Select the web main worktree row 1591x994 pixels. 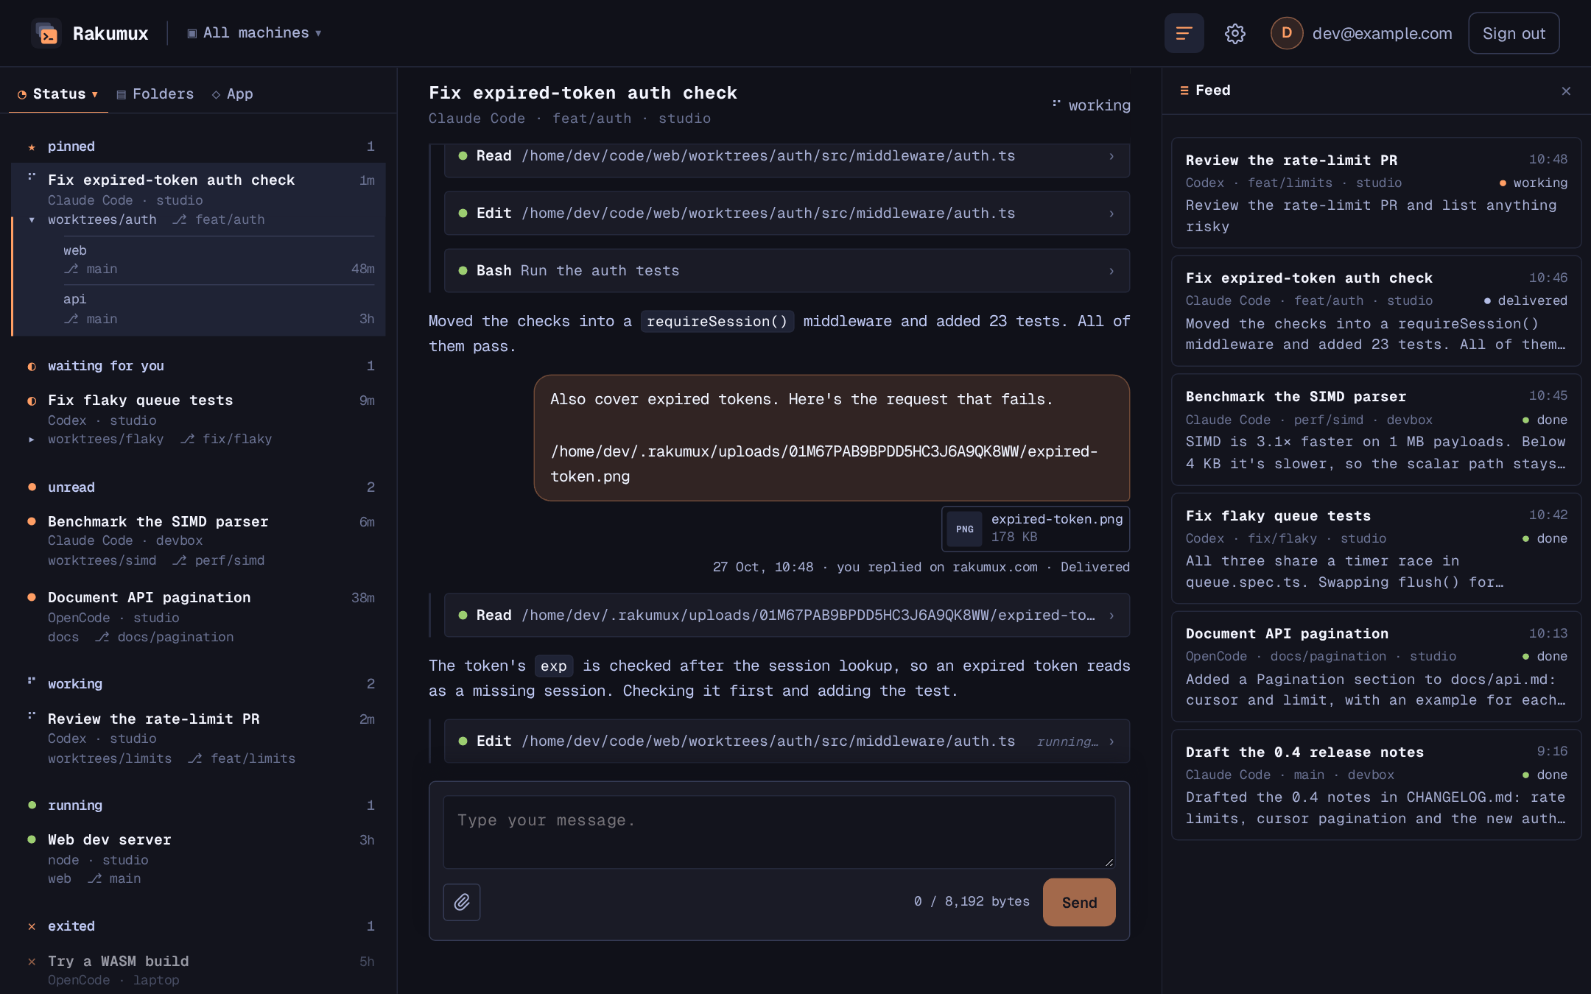click(x=219, y=260)
